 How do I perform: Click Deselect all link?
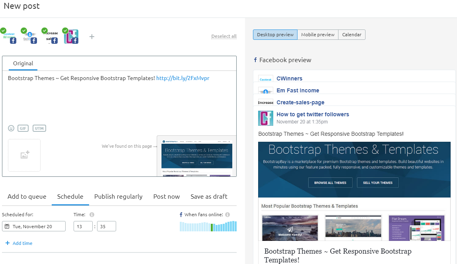[224, 36]
